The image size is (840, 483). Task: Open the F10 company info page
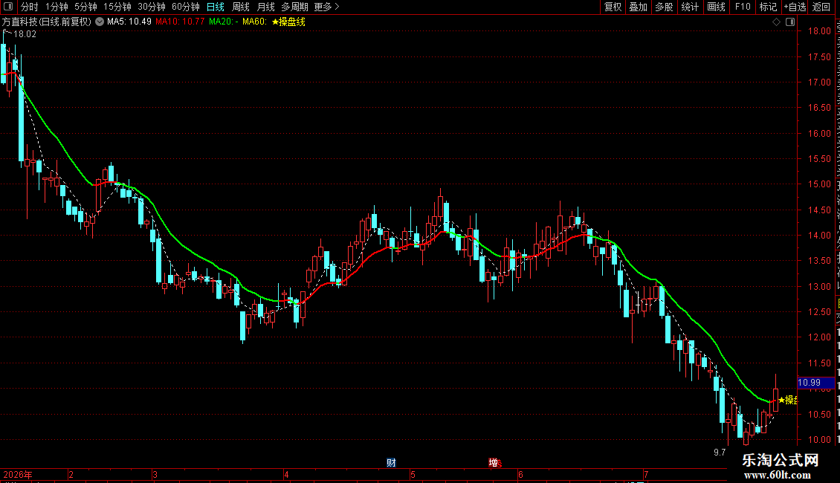tap(743, 7)
